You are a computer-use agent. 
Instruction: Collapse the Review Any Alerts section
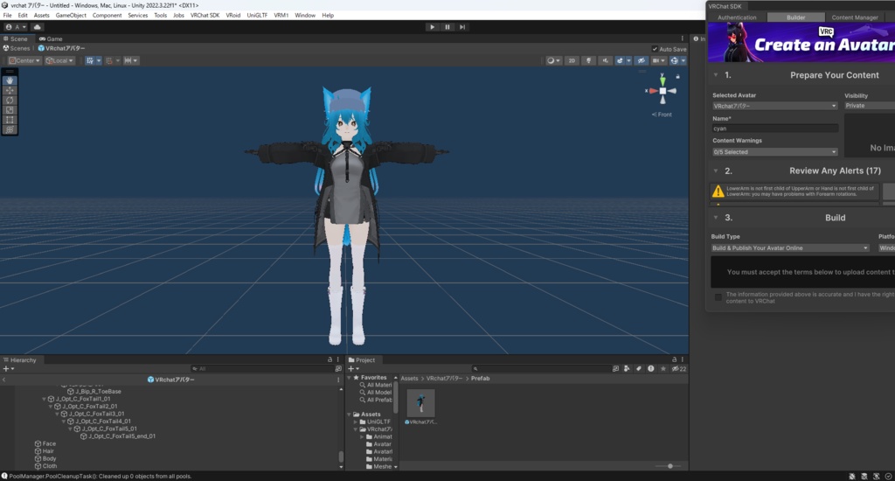[716, 171]
